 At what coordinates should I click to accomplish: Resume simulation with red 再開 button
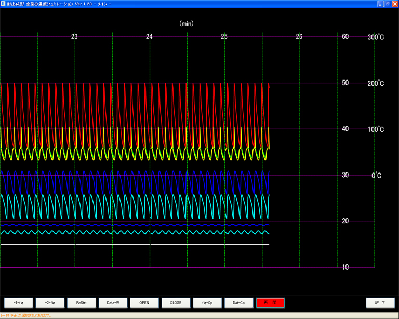(270, 303)
